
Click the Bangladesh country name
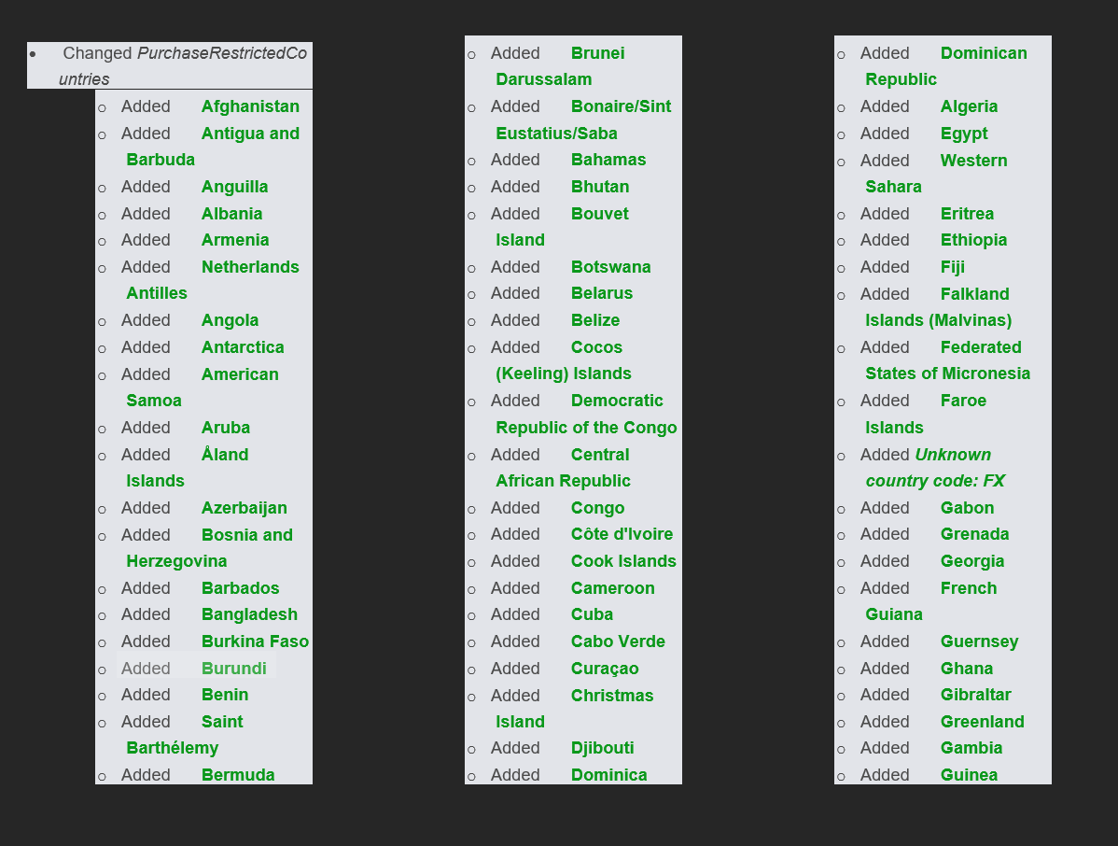(x=249, y=614)
